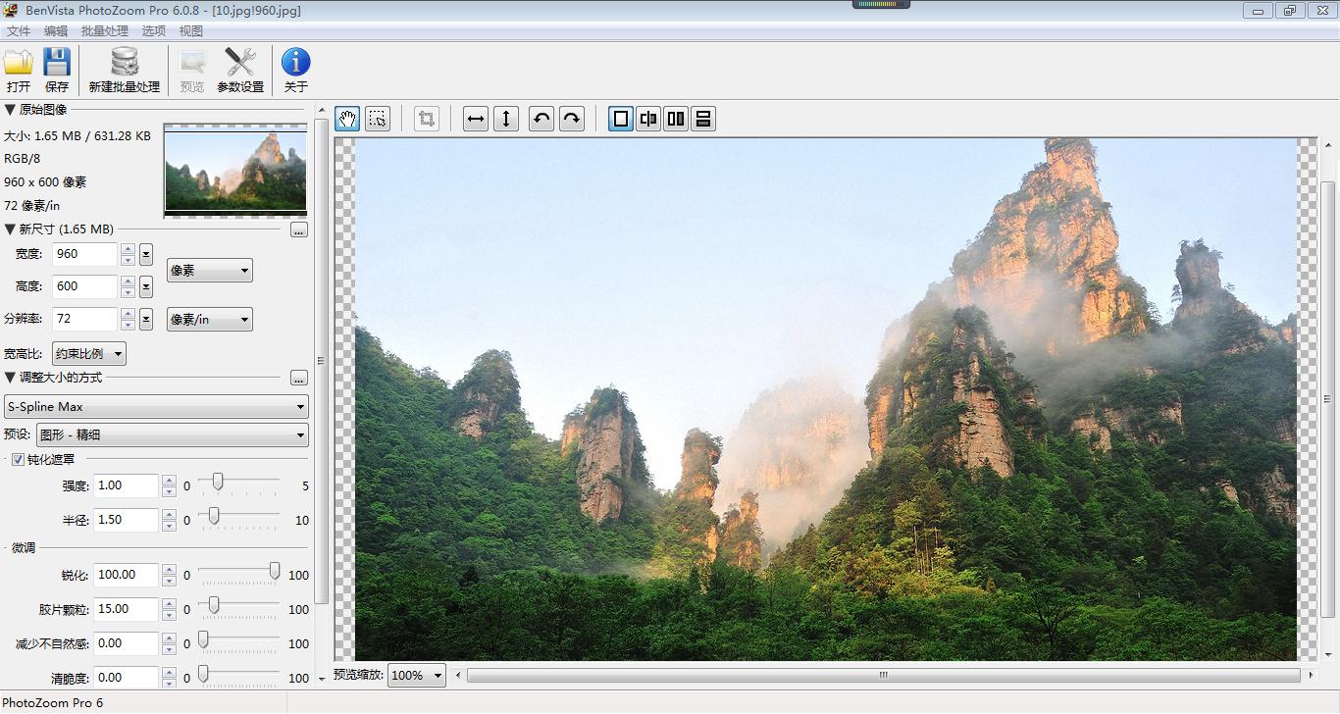Toggle the Unsharp Mask (钝化遮罩) checkbox
The height and width of the screenshot is (714, 1340).
[x=18, y=460]
